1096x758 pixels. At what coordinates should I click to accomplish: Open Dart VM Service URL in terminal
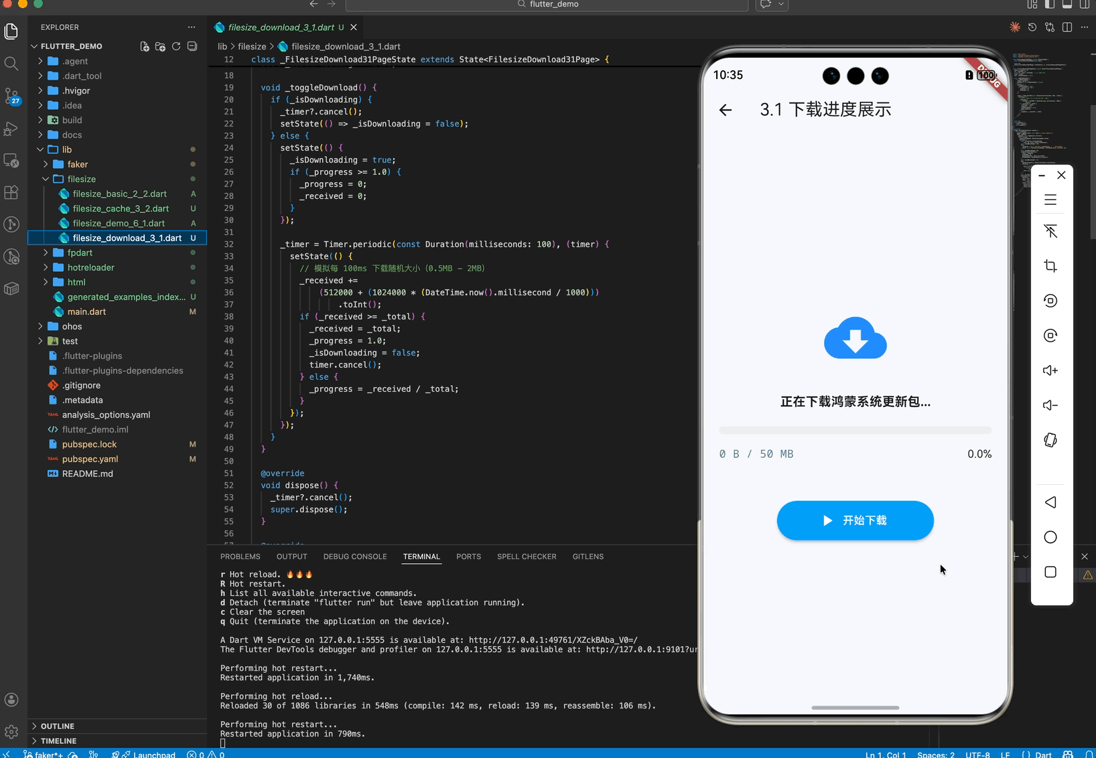553,640
